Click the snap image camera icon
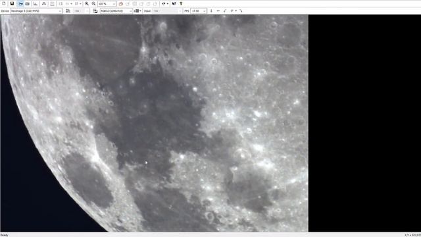Image resolution: width=421 pixels, height=237 pixels. coord(28,4)
